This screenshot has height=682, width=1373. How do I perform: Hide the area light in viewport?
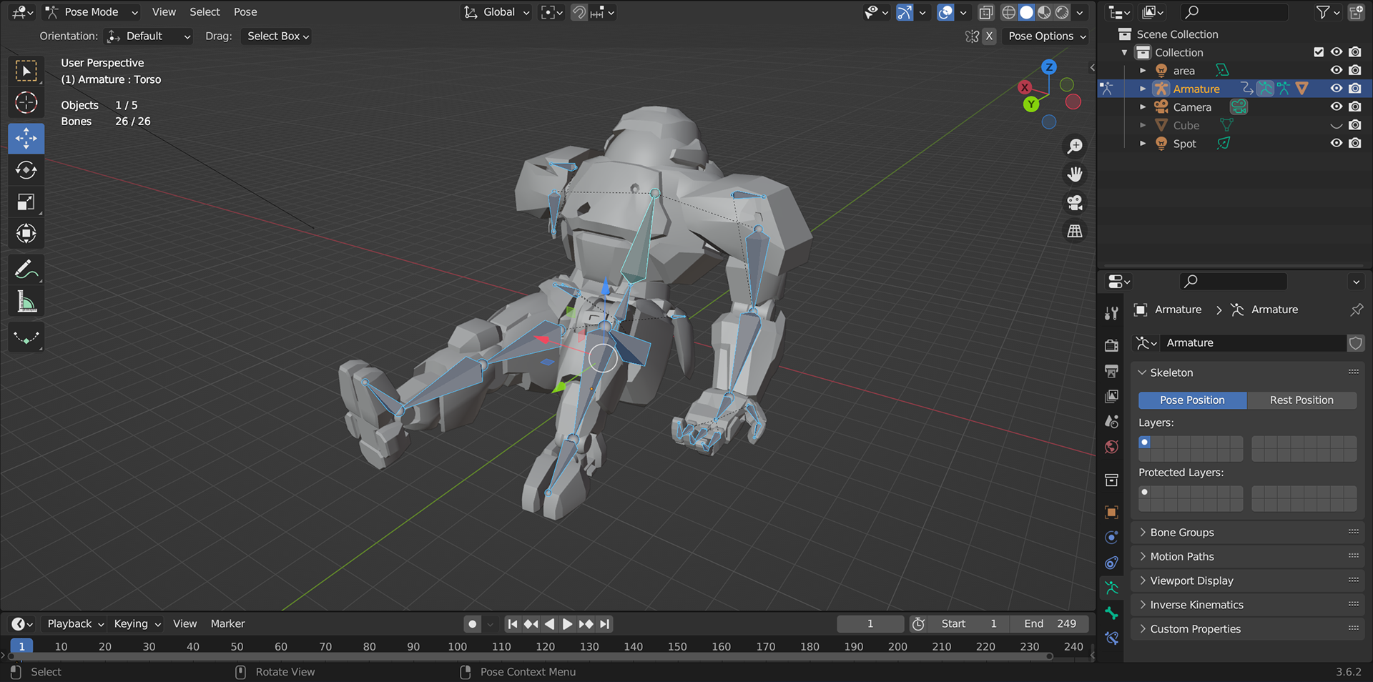point(1336,70)
